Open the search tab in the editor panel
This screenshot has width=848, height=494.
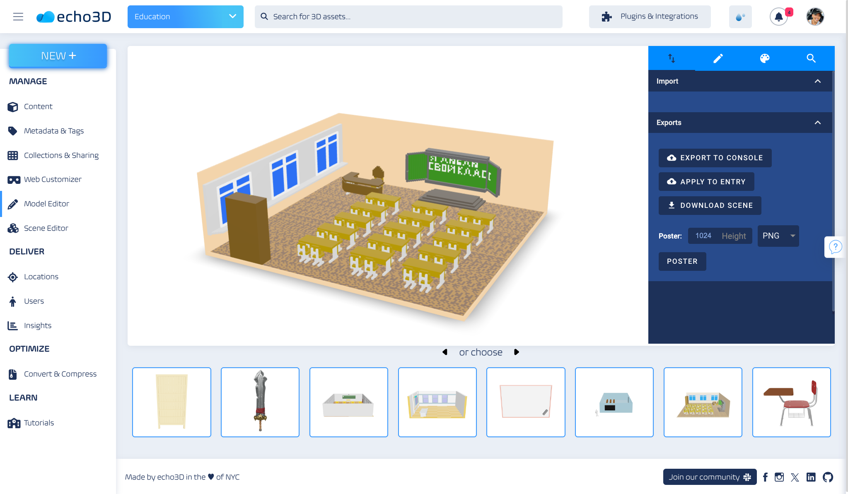(811, 58)
